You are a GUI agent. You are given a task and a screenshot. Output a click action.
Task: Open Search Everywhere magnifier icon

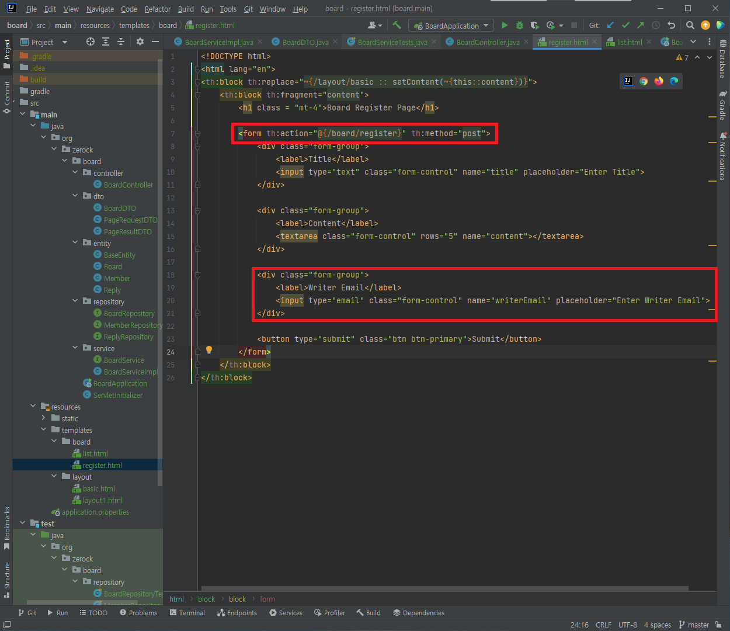pyautogui.click(x=690, y=25)
